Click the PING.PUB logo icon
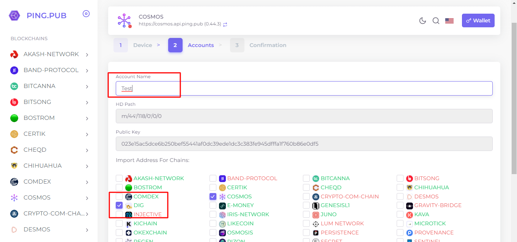This screenshot has width=517, height=242. [14, 16]
